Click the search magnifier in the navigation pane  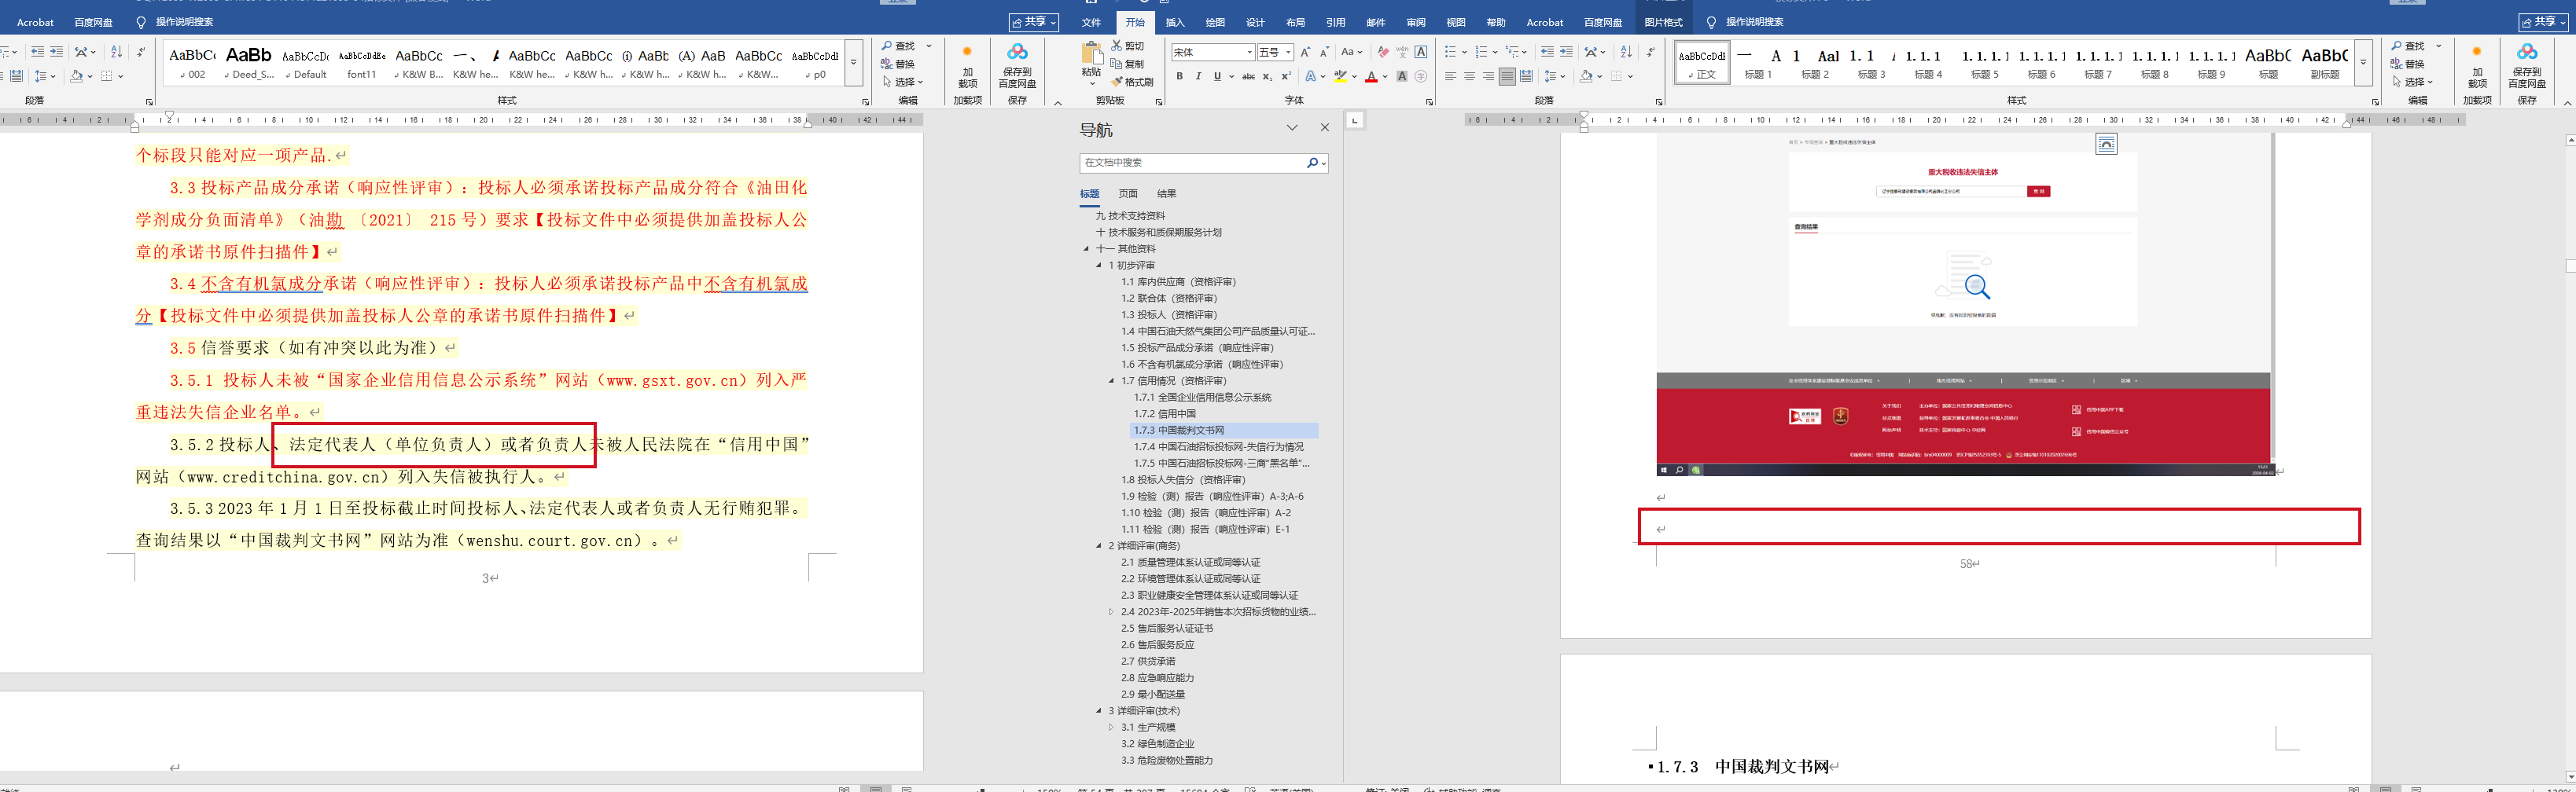pyautogui.click(x=1312, y=163)
